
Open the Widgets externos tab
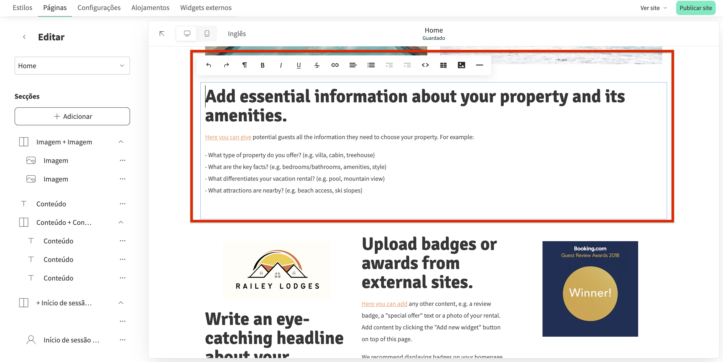coord(206,8)
